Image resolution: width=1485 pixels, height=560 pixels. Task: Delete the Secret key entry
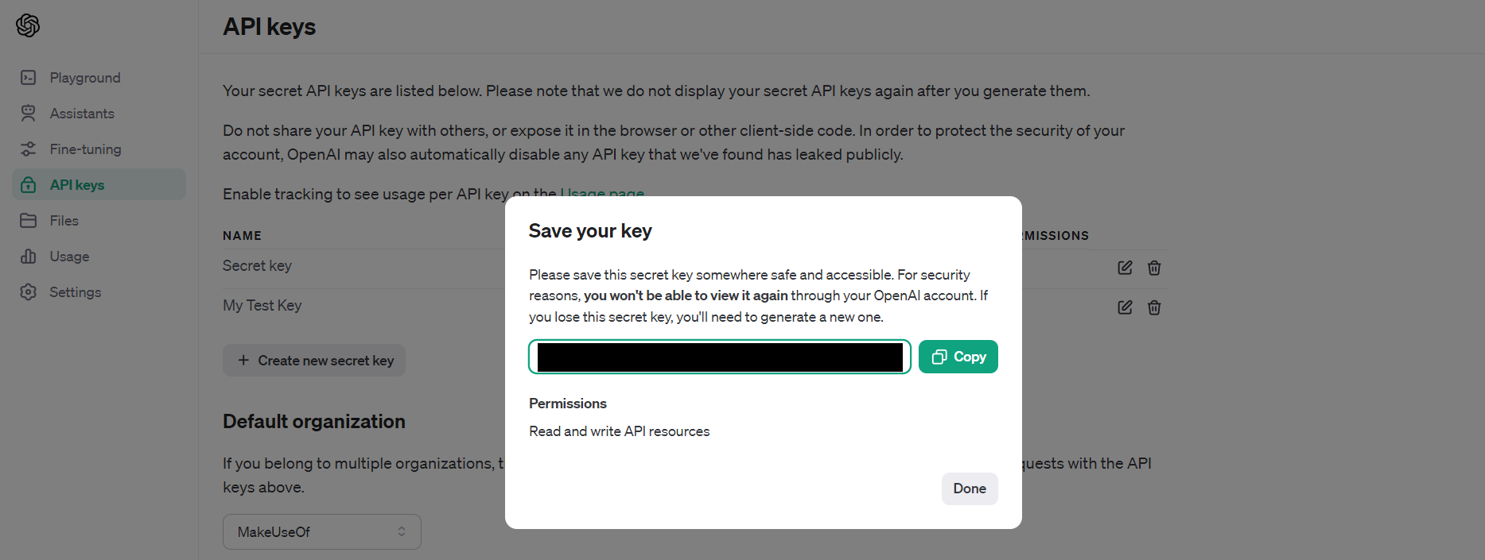pyautogui.click(x=1154, y=268)
